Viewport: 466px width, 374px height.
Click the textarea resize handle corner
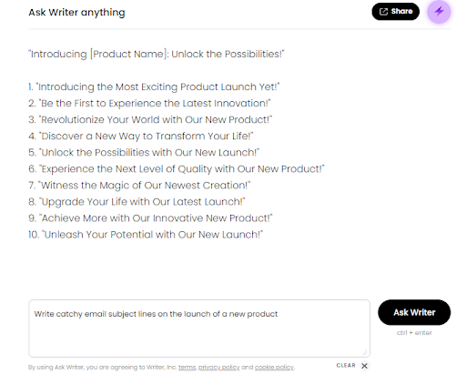pyautogui.click(x=365, y=352)
